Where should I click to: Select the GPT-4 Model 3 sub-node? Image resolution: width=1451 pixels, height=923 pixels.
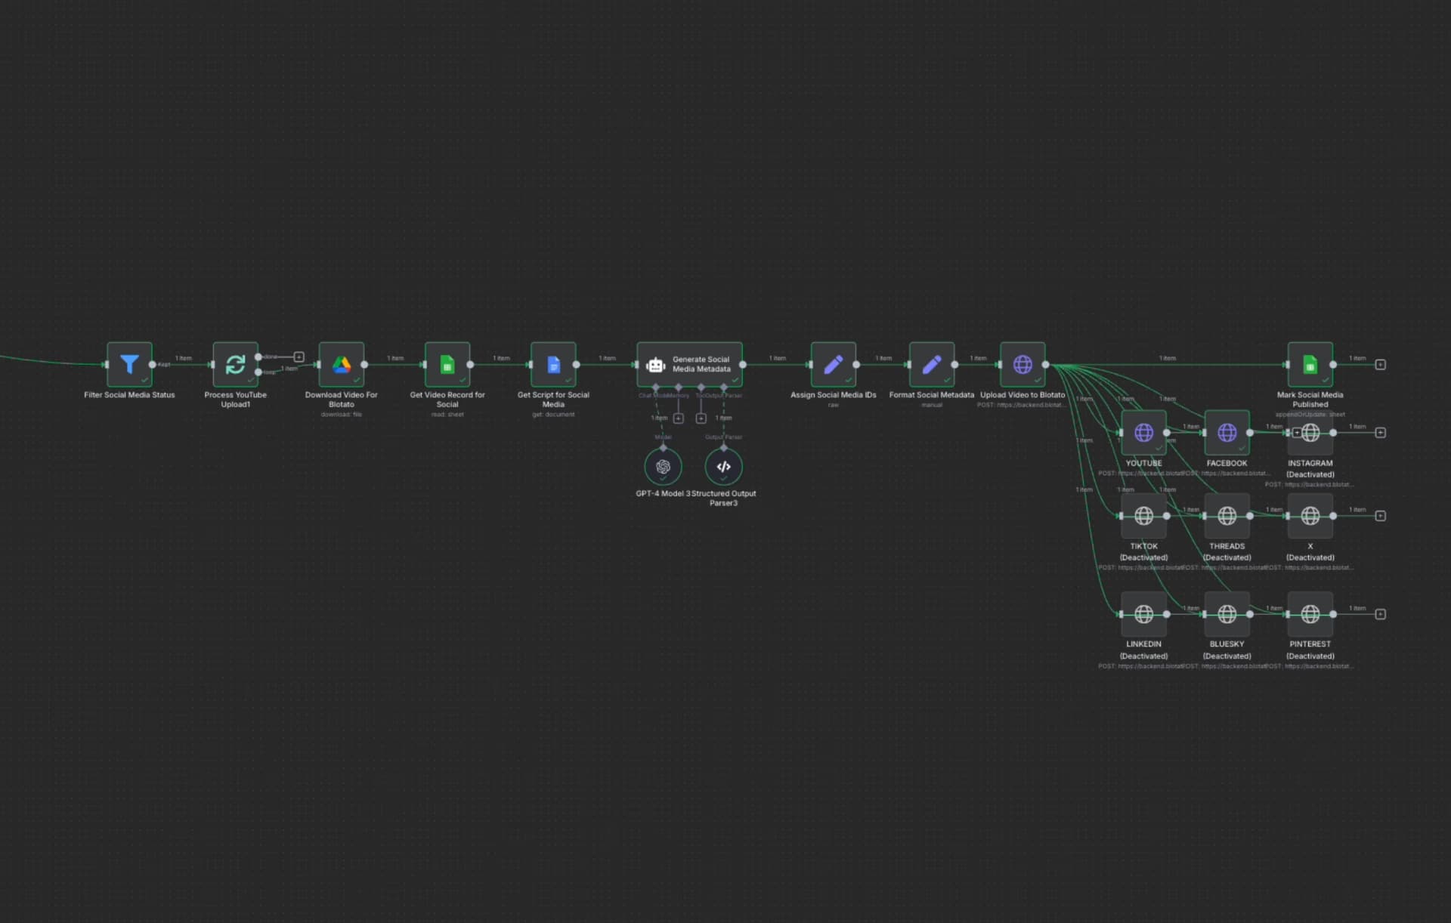coord(663,467)
